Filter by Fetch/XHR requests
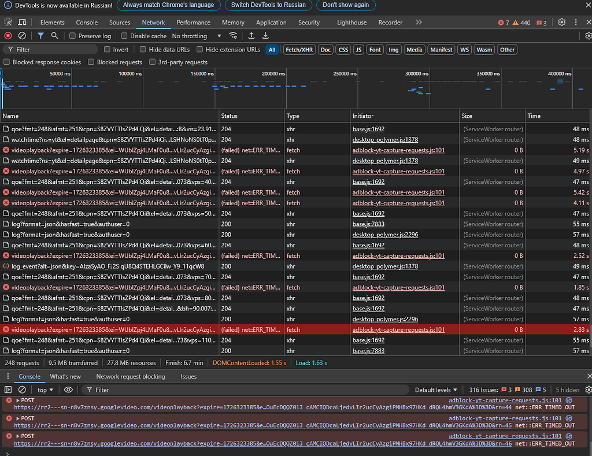Screen dimensions: 592x456 click(x=299, y=50)
